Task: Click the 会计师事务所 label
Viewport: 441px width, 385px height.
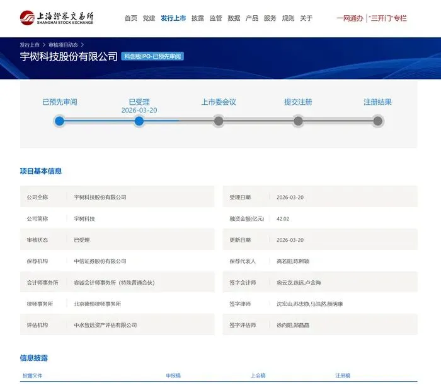Action: pyautogui.click(x=42, y=283)
